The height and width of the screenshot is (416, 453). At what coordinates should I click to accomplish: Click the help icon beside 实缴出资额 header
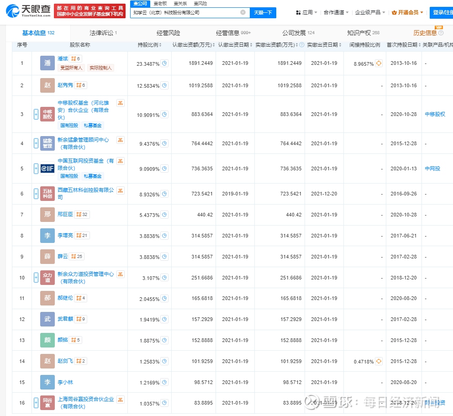(301, 45)
